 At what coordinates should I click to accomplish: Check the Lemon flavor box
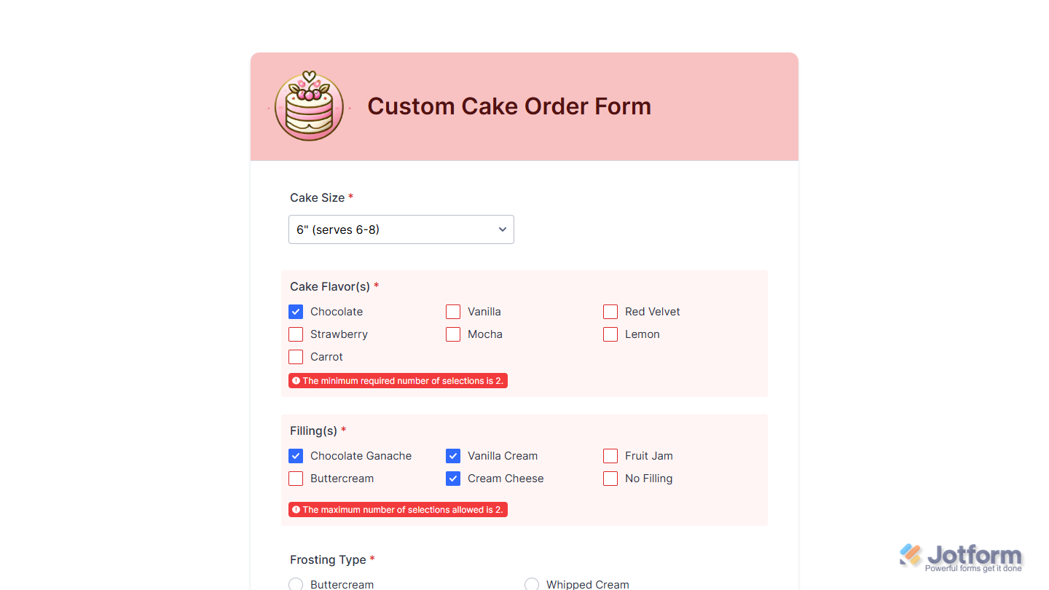tap(610, 334)
